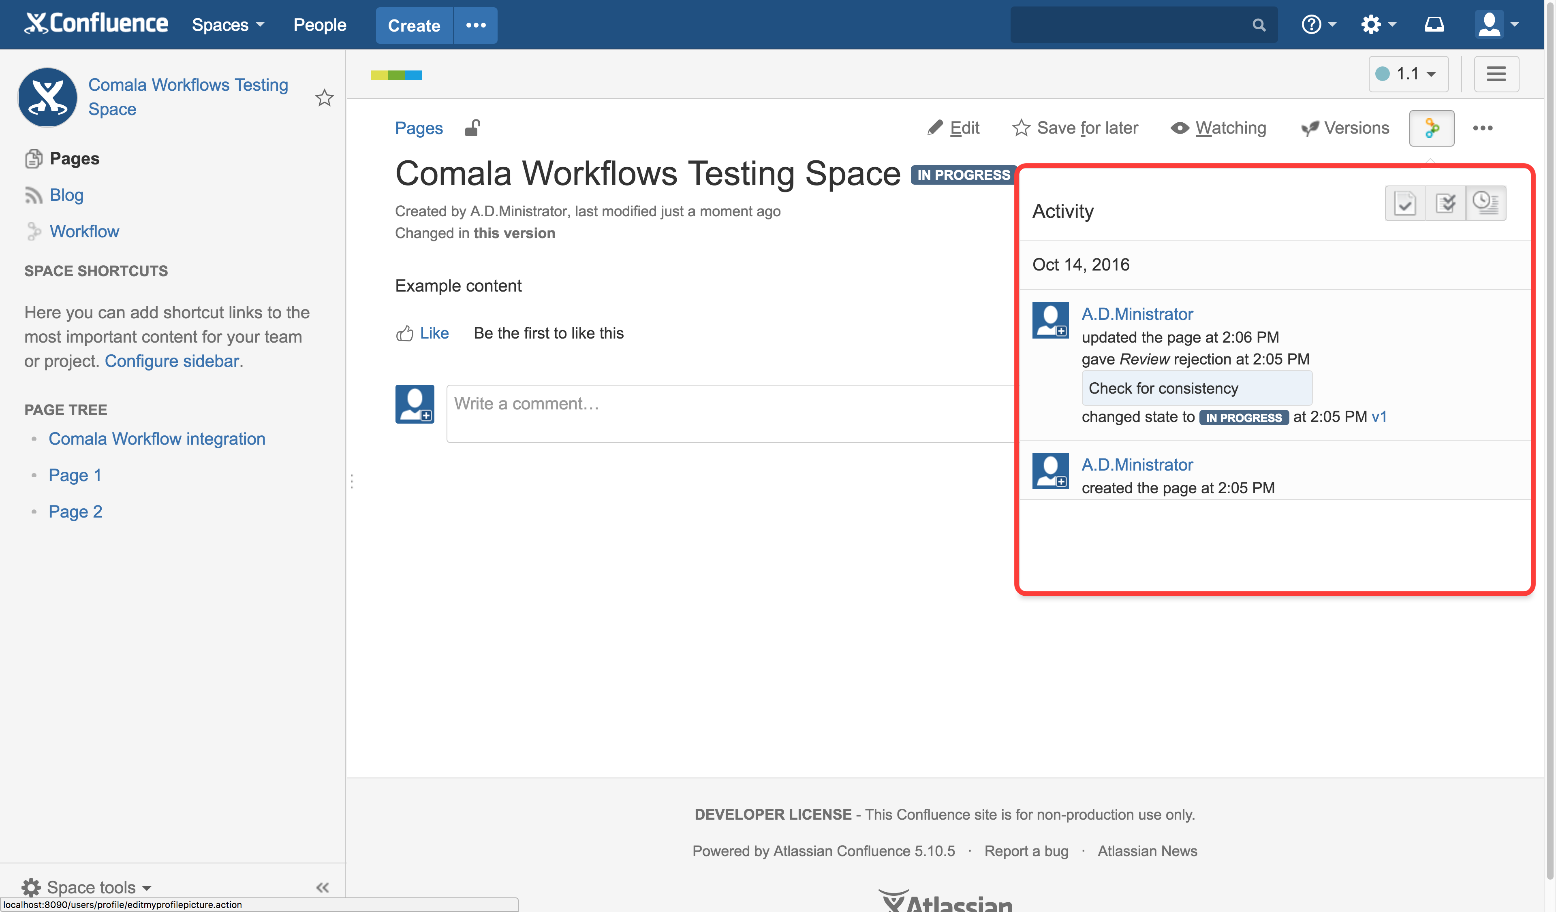
Task: Click the sidebar resize handle dots
Action: point(351,481)
